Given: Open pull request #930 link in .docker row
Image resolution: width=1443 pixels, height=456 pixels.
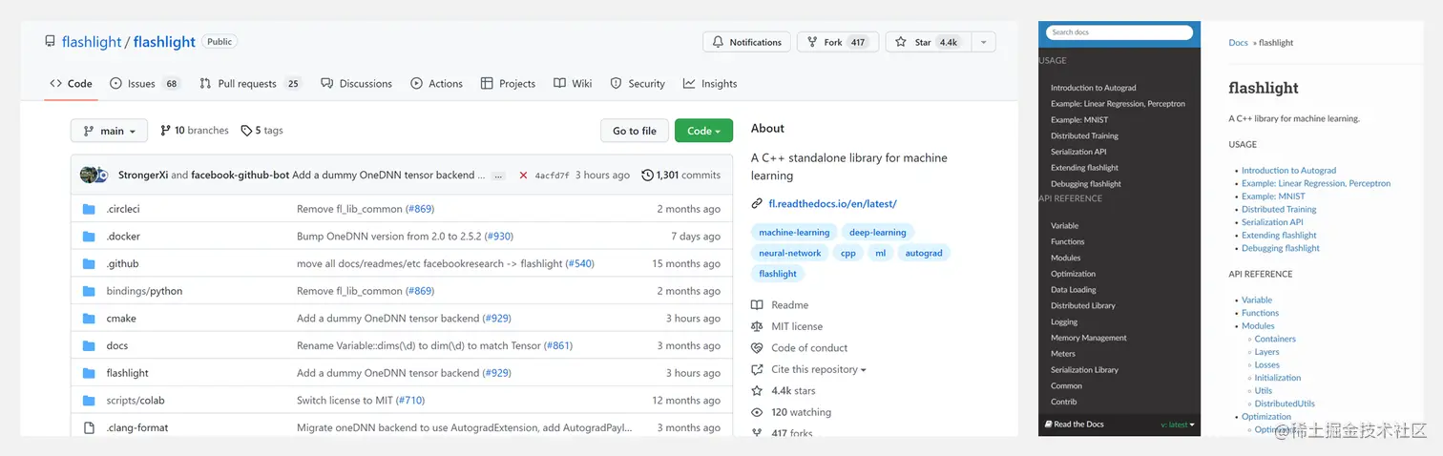Looking at the screenshot, I should (x=499, y=237).
